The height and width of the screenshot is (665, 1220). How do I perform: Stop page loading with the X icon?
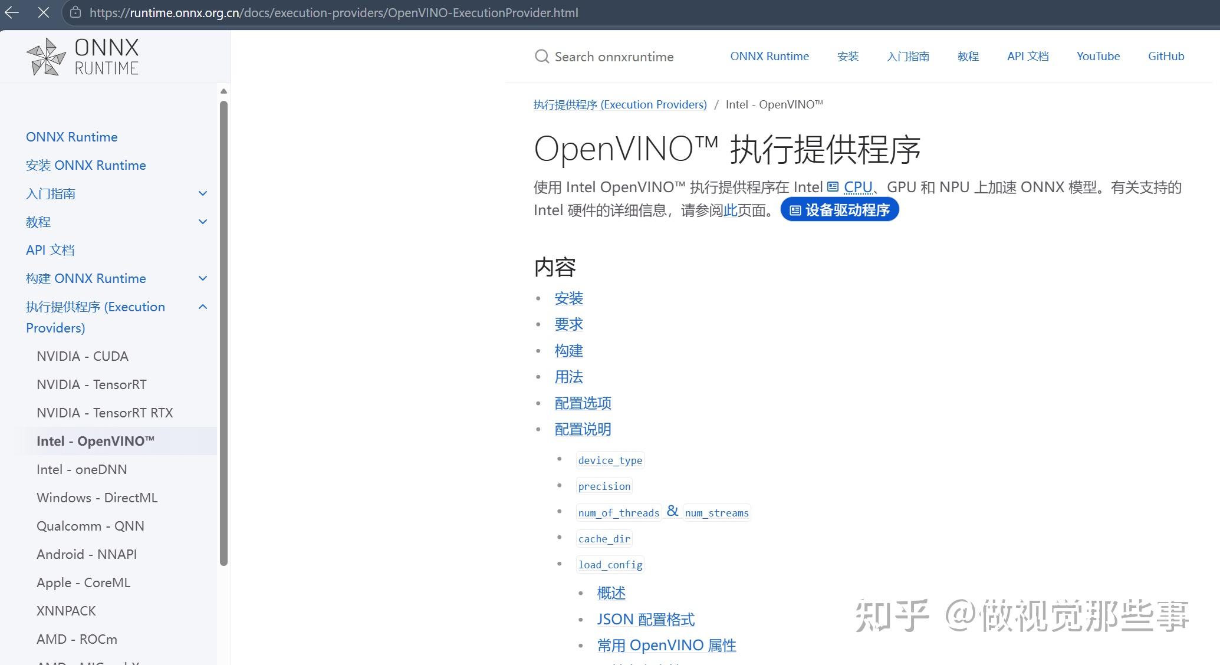(44, 12)
